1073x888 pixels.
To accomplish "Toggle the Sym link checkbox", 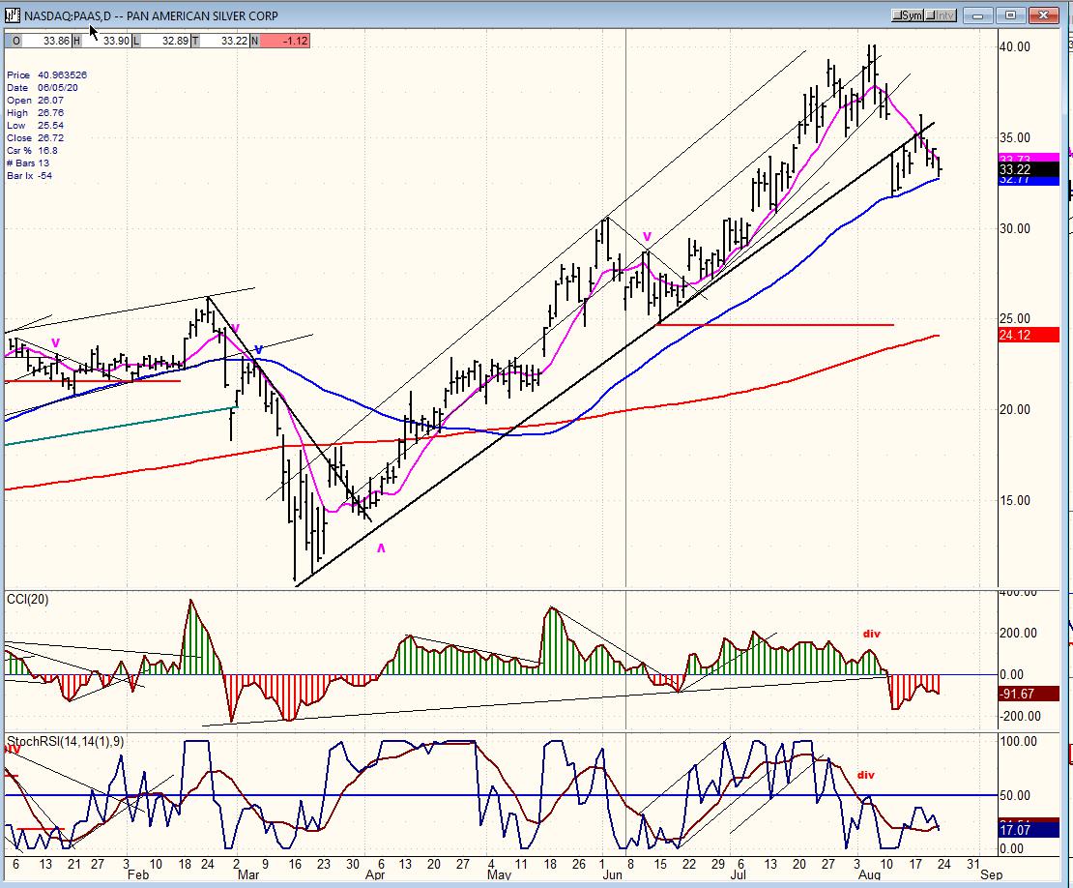I will point(908,15).
